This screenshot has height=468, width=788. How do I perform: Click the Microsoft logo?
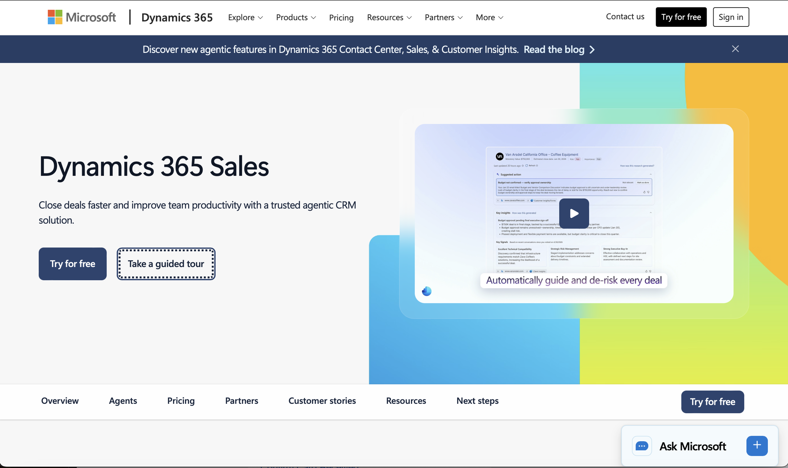click(82, 17)
